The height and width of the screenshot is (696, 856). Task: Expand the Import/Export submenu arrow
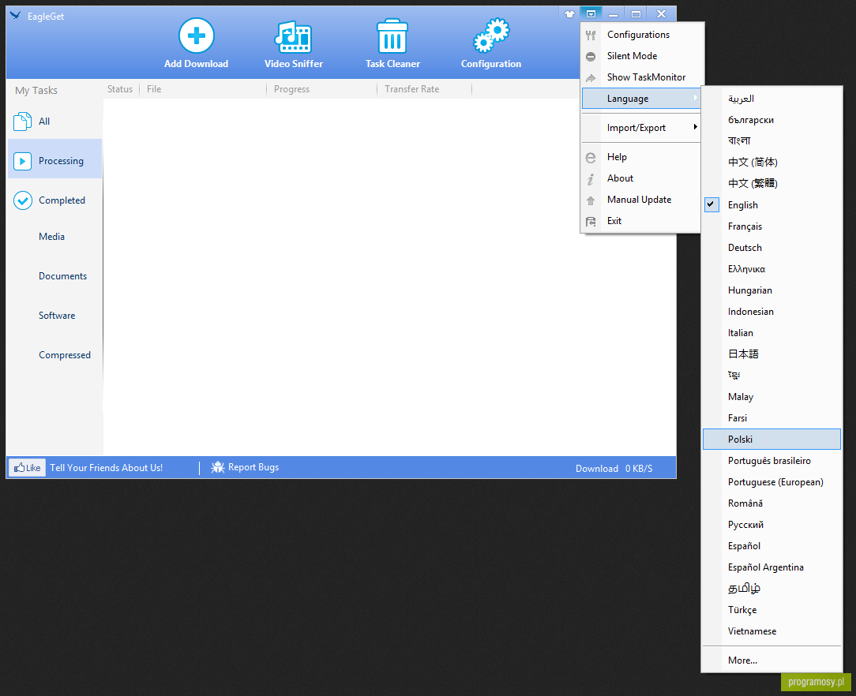(x=696, y=126)
